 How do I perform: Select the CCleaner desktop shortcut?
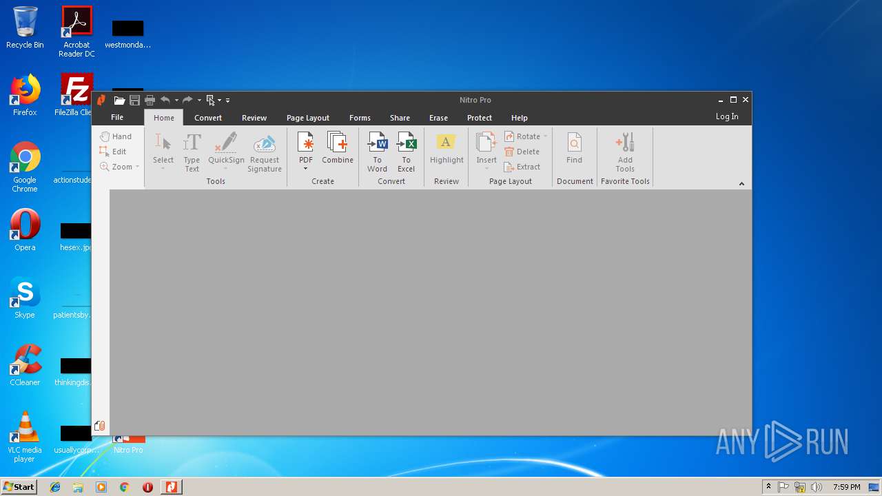(x=25, y=365)
